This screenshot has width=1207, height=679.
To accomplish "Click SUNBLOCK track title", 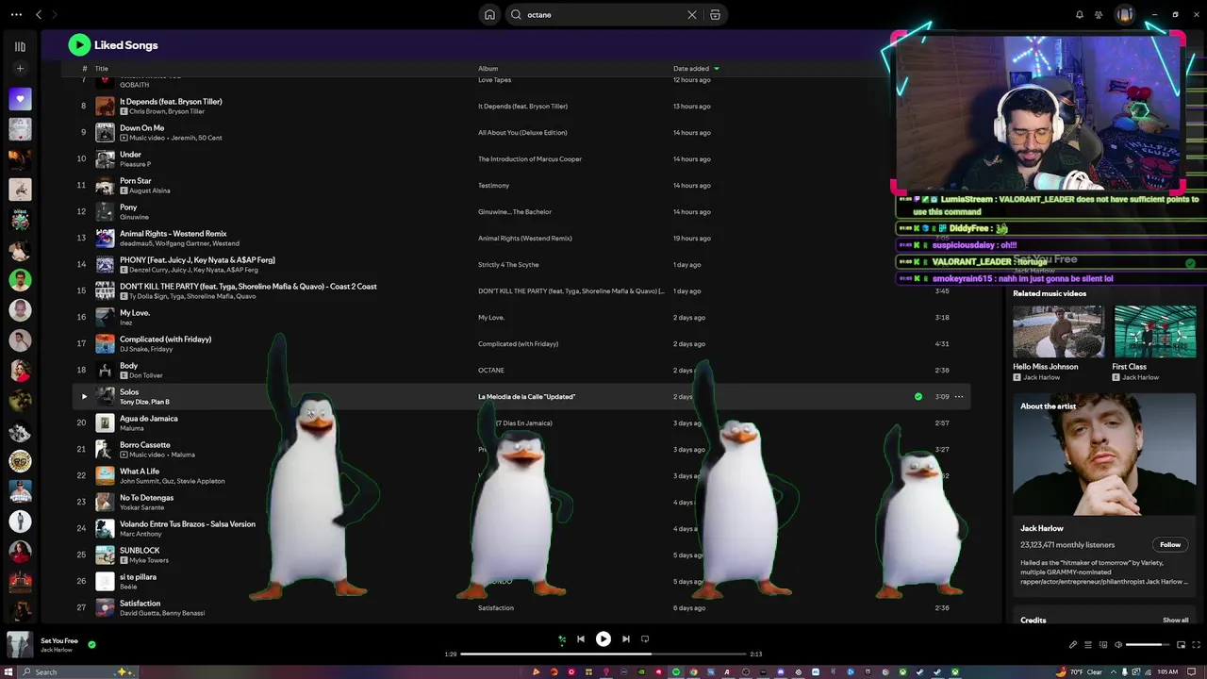I will tap(140, 551).
